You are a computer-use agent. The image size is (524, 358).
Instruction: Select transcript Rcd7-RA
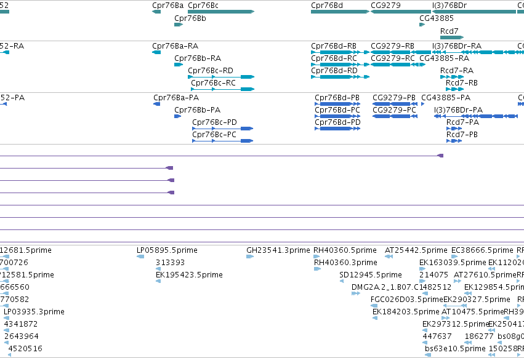[x=457, y=71]
